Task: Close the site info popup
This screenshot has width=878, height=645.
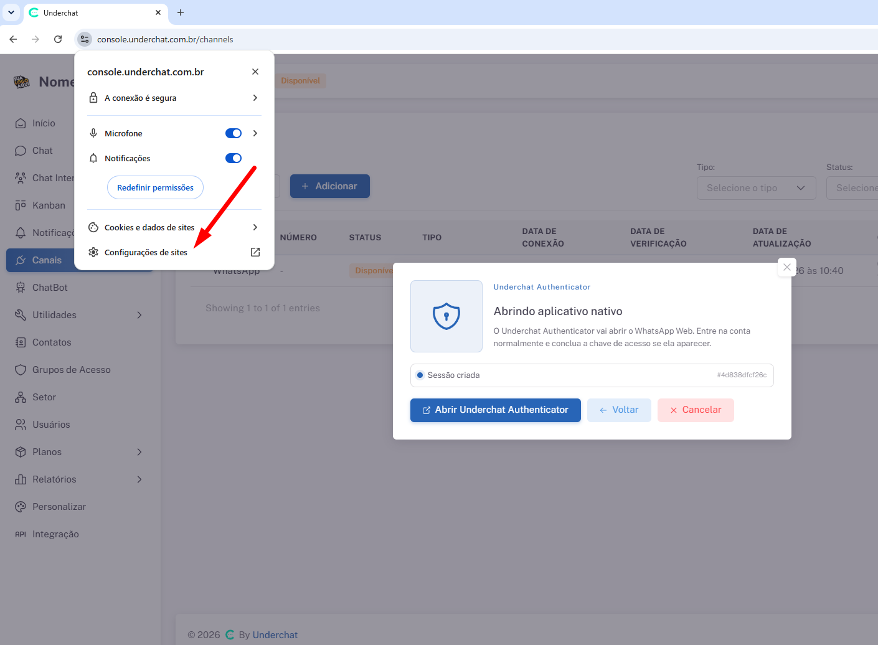Action: (x=255, y=72)
